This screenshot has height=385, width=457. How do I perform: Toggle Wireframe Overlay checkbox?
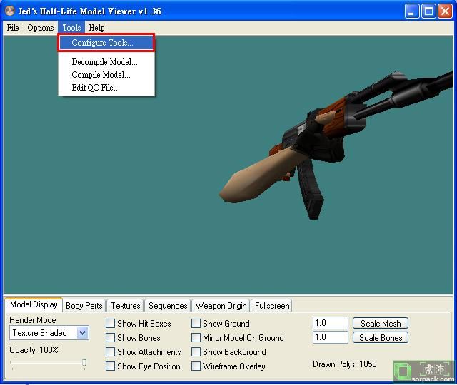click(196, 366)
